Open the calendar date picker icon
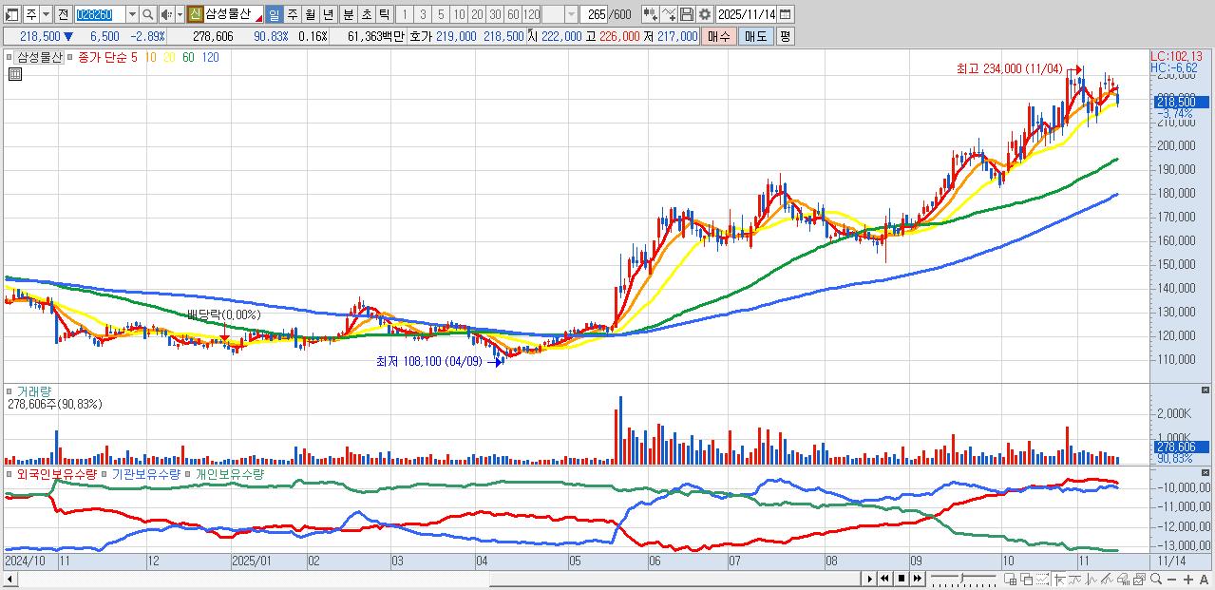This screenshot has width=1215, height=590. 785,14
